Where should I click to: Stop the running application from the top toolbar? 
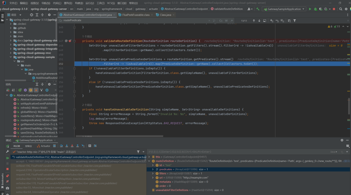(334, 9)
